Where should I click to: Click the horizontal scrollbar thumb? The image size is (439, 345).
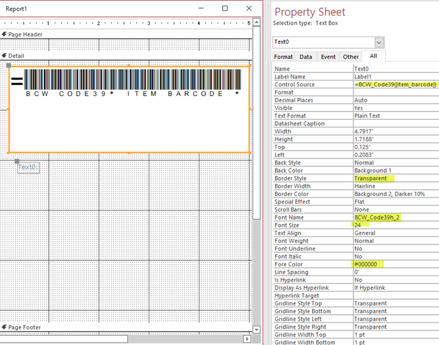click(64, 339)
